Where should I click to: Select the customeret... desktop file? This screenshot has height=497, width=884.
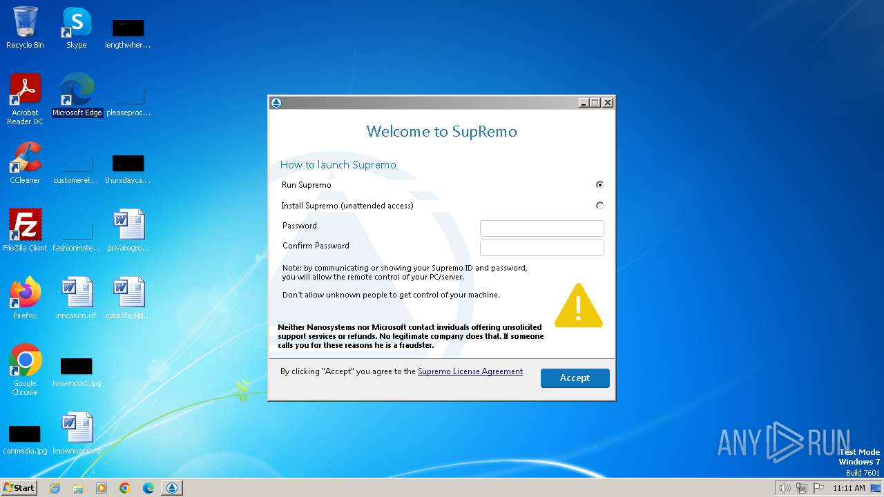coord(77,168)
